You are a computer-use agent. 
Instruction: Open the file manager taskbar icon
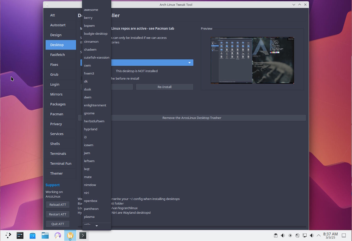45,235
